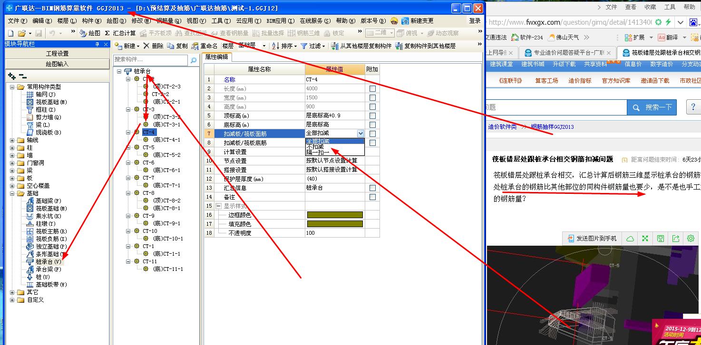
Task: Toggle 附加 checkbox for 汇总信息 row
Action: coord(372,188)
